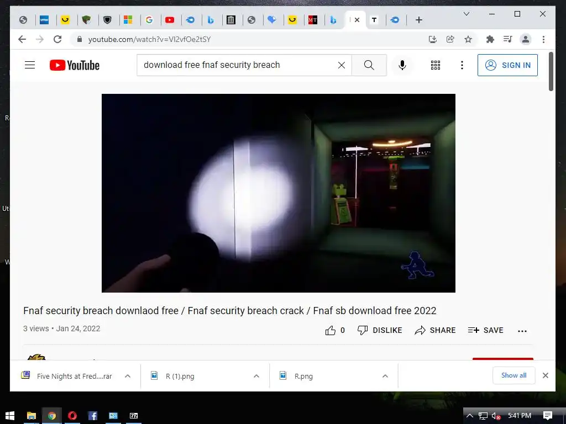The image size is (566, 424).
Task: Open Chrome tab search chevron
Action: 467,14
